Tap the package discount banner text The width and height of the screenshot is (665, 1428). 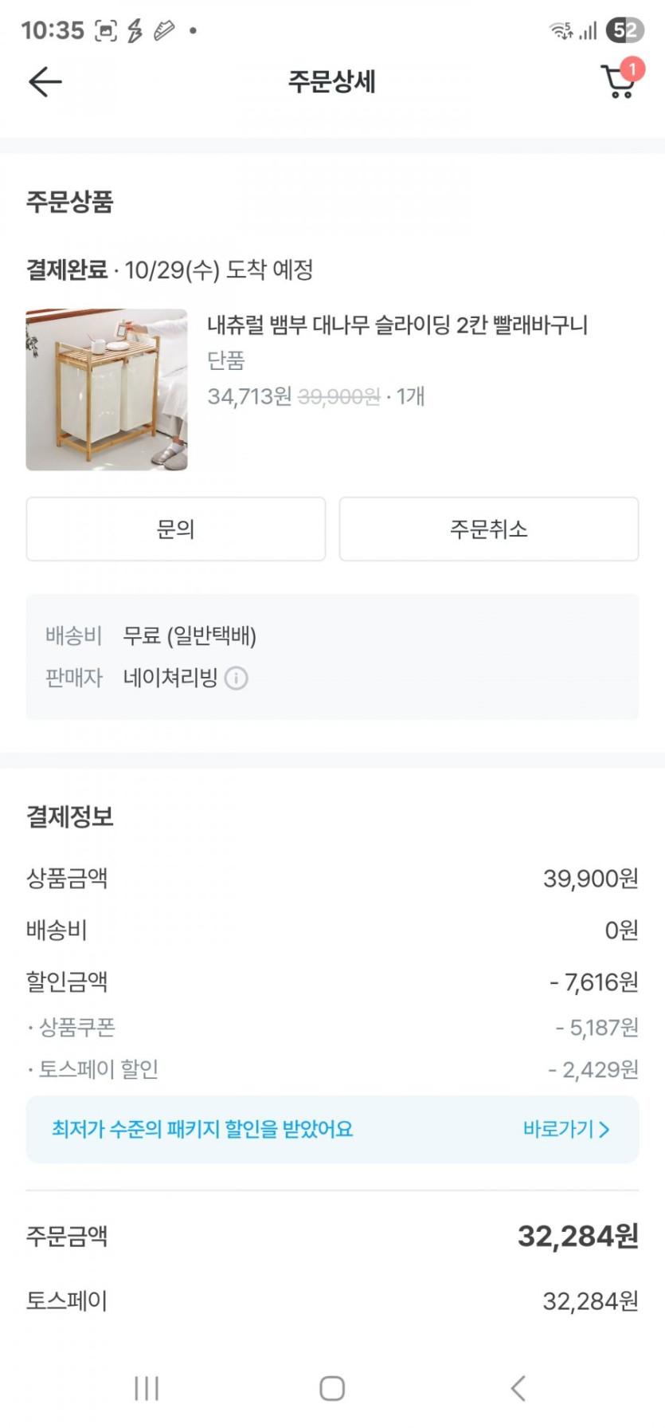coord(202,1129)
